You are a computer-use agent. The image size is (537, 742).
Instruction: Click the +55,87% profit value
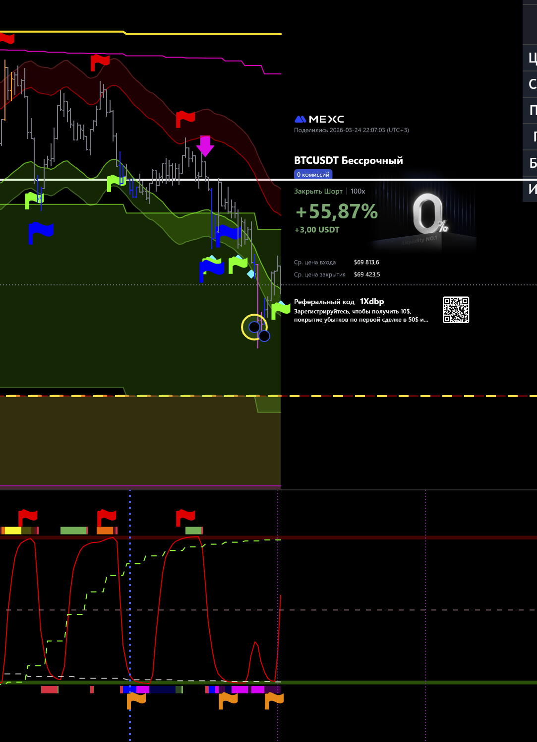pos(337,212)
